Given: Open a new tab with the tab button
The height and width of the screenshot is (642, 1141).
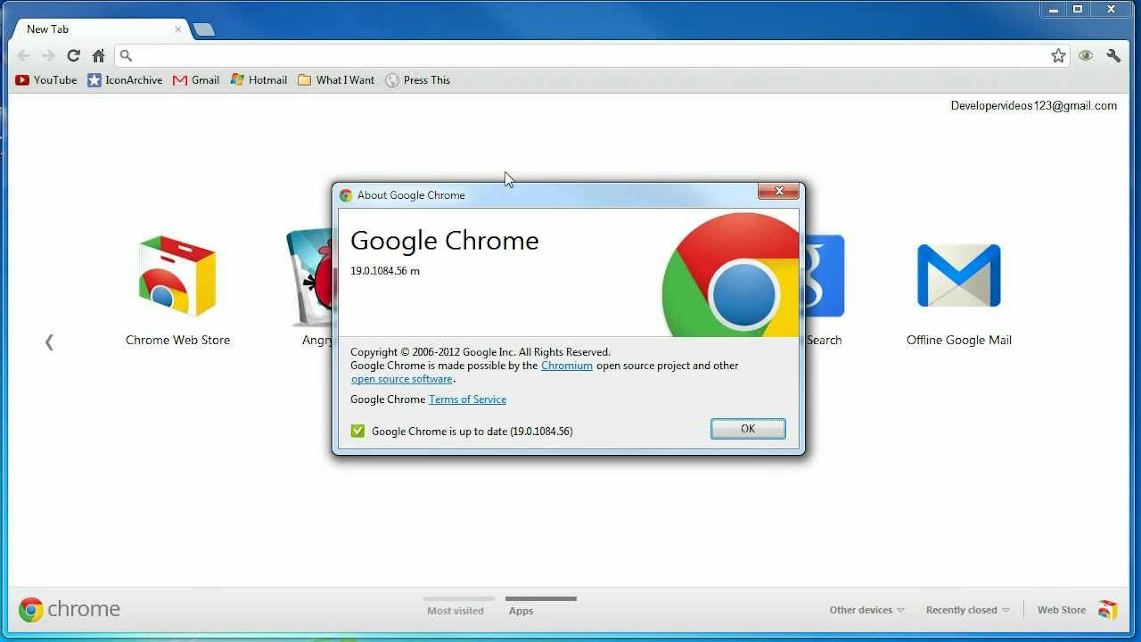Looking at the screenshot, I should coord(204,29).
